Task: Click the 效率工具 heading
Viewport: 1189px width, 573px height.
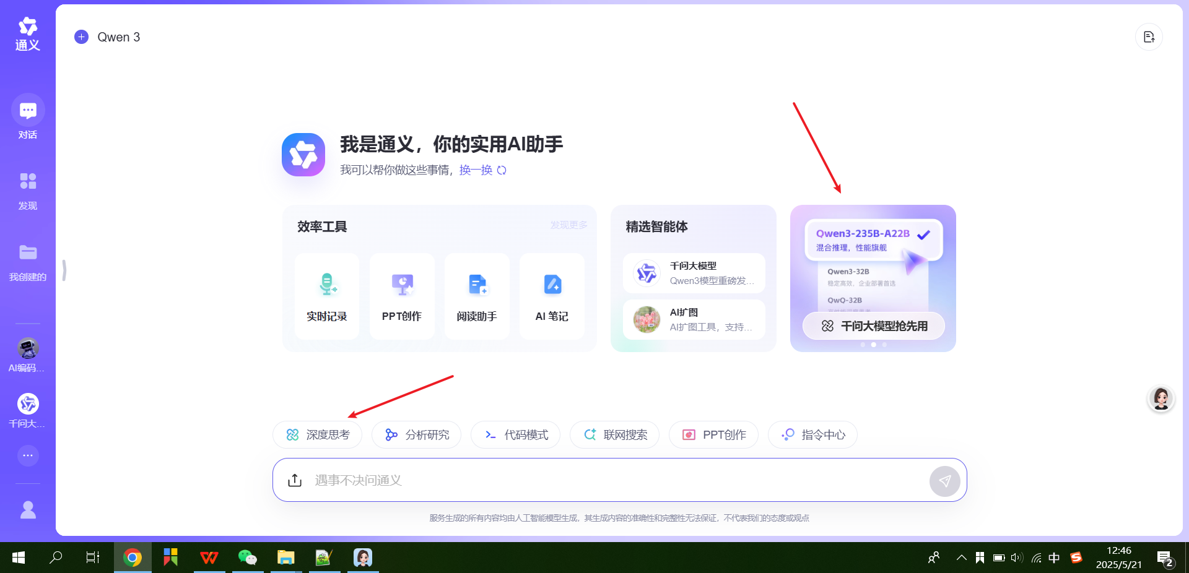Action: tap(322, 226)
